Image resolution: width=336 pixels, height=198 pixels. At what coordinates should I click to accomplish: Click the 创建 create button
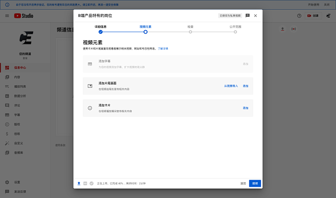pos(313,16)
